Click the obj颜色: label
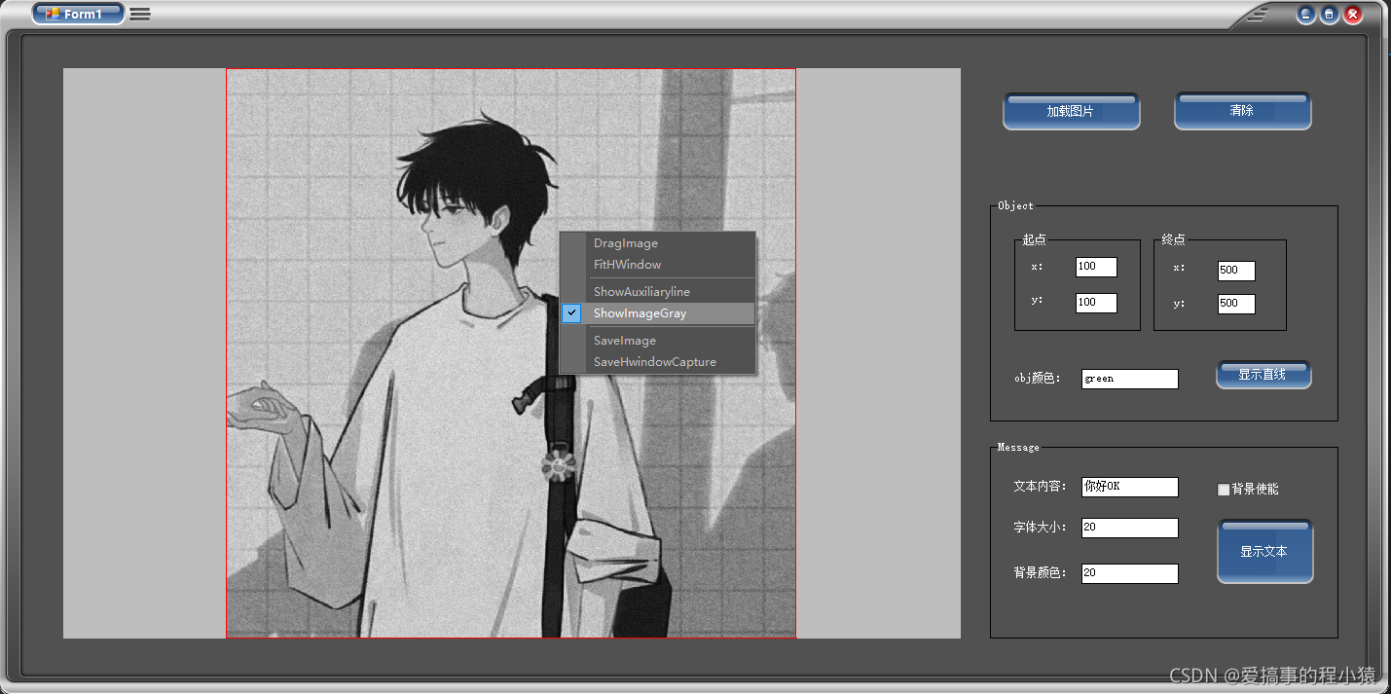1391x694 pixels. 1038,379
